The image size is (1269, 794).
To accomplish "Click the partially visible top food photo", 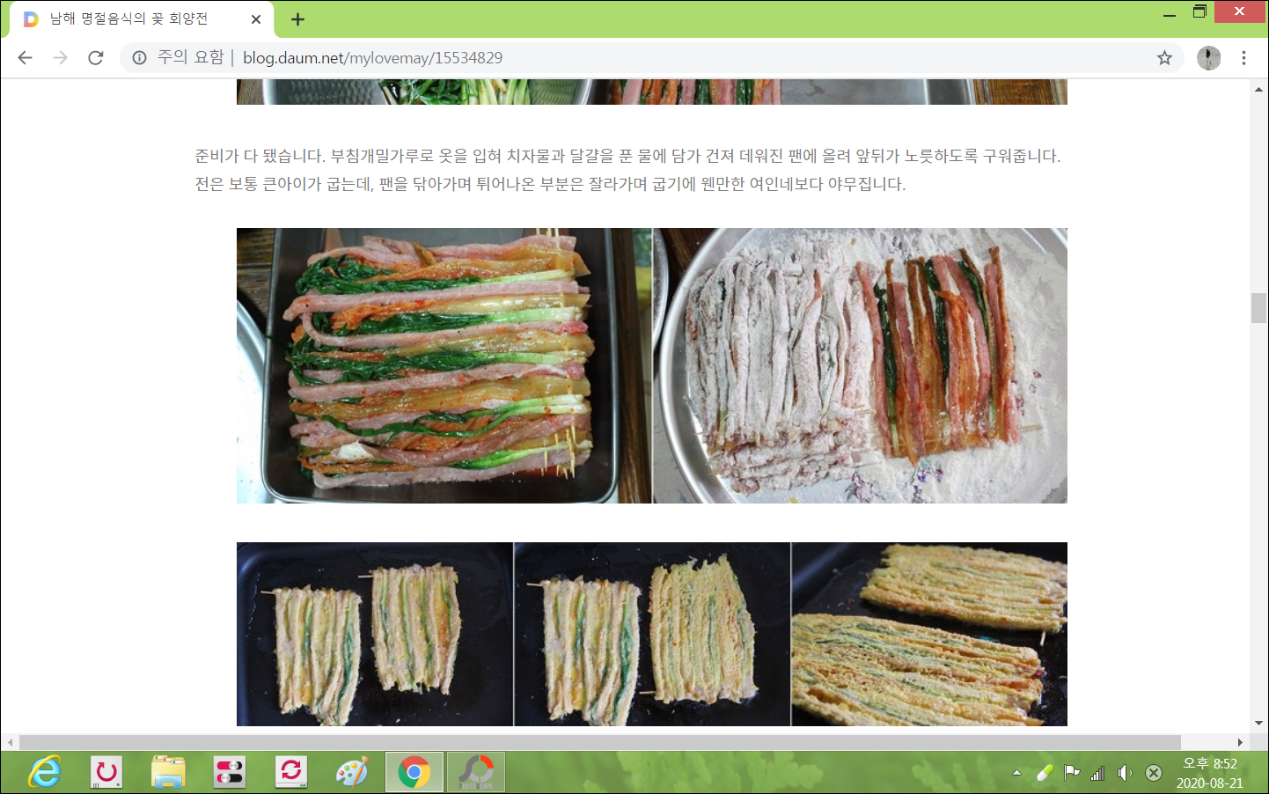I will click(652, 92).
